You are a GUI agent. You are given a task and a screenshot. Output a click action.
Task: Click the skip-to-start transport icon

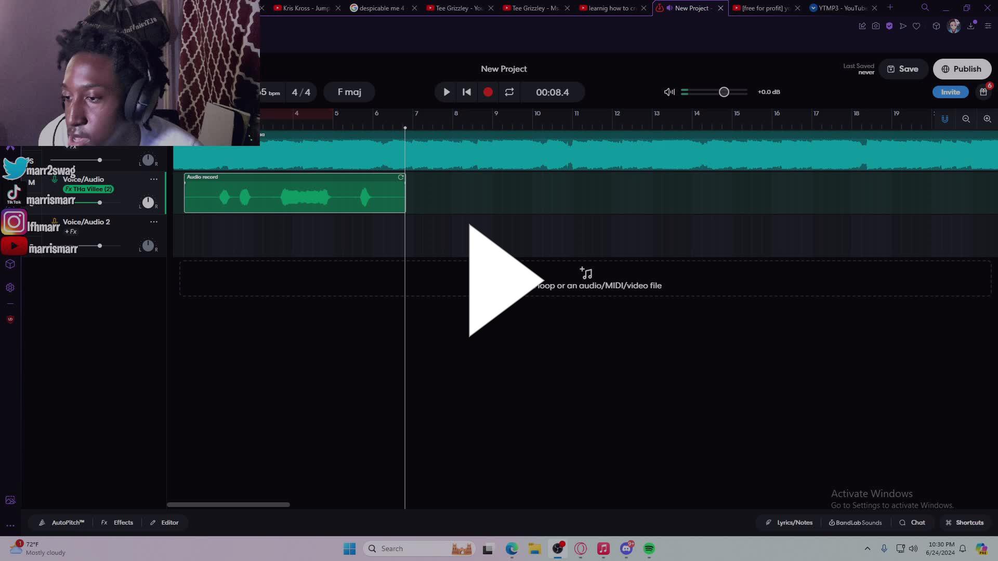466,92
